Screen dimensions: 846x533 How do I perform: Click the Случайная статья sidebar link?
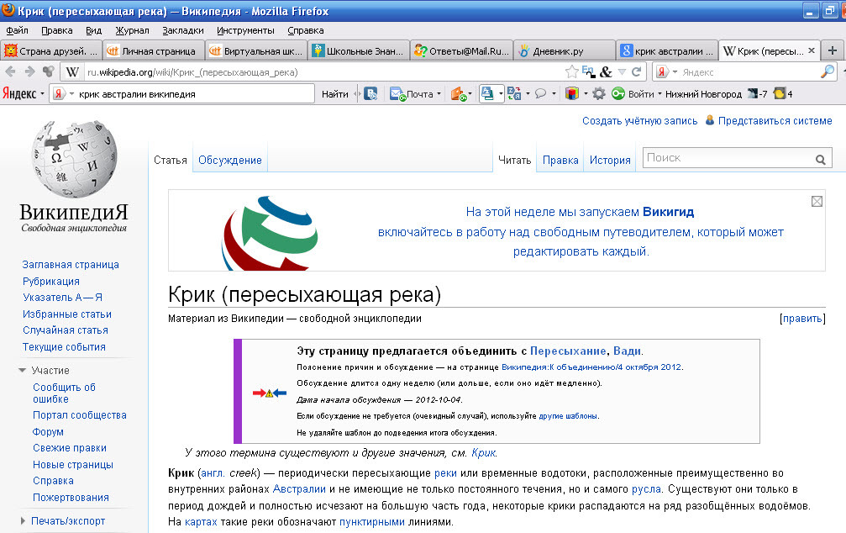[x=66, y=330]
